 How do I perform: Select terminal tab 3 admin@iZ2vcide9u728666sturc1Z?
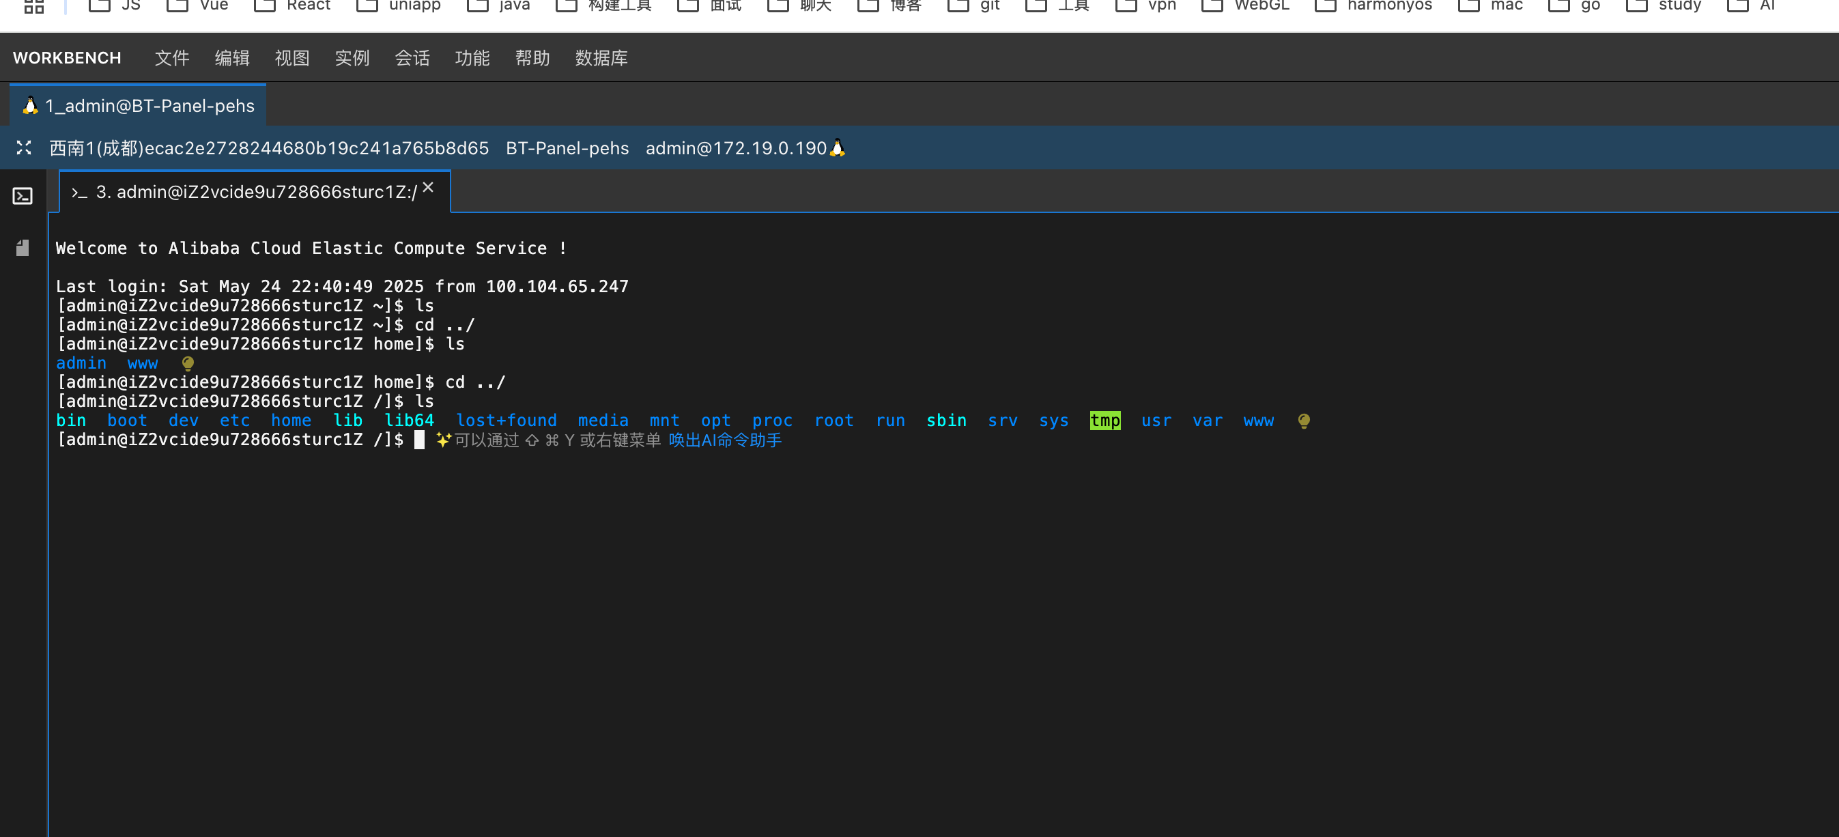click(x=255, y=192)
